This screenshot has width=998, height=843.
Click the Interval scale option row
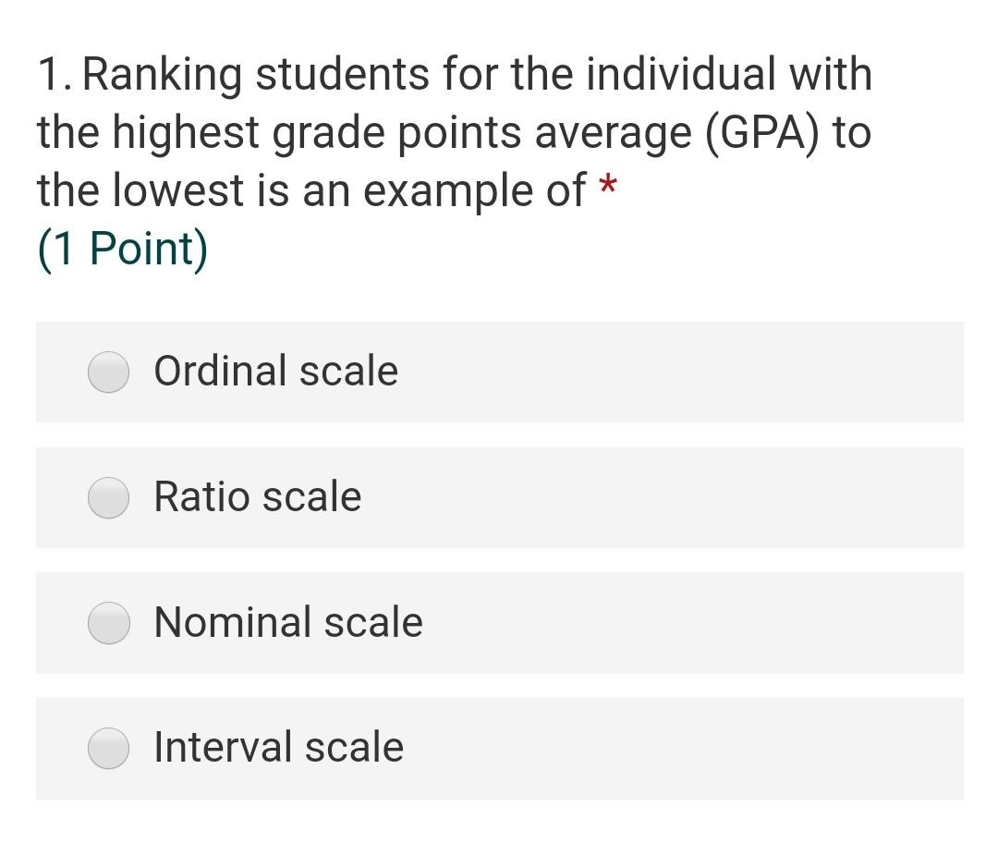coord(499,749)
